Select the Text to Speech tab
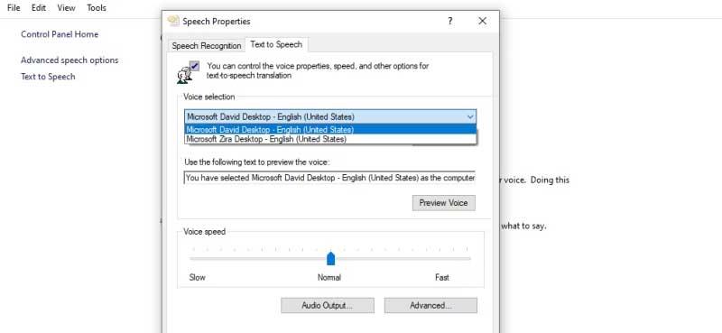This screenshot has width=722, height=333. click(x=276, y=45)
